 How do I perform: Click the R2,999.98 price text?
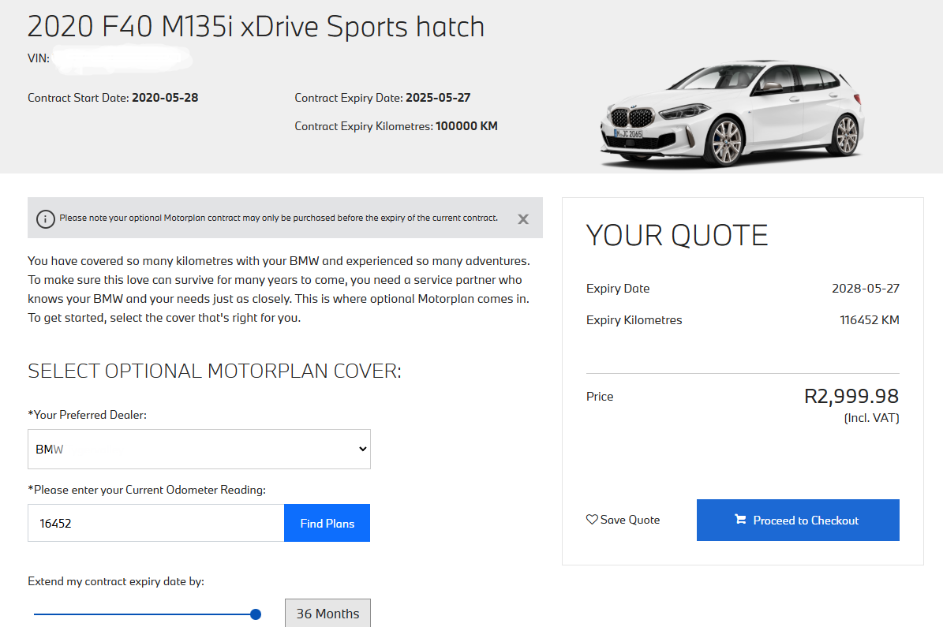pos(851,396)
